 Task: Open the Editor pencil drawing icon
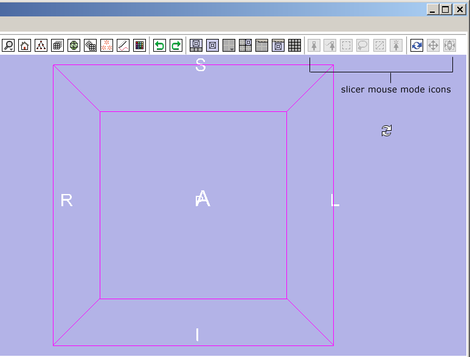pos(123,45)
